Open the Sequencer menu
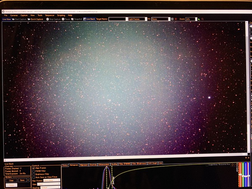The width and height of the screenshot is (252, 189). pos(50,15)
